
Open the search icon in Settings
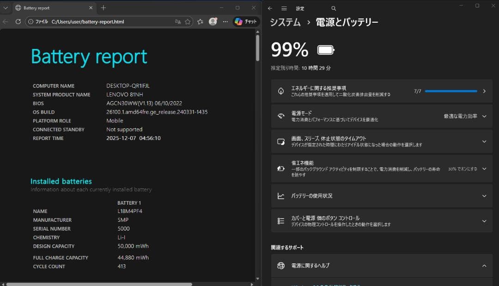(x=334, y=8)
